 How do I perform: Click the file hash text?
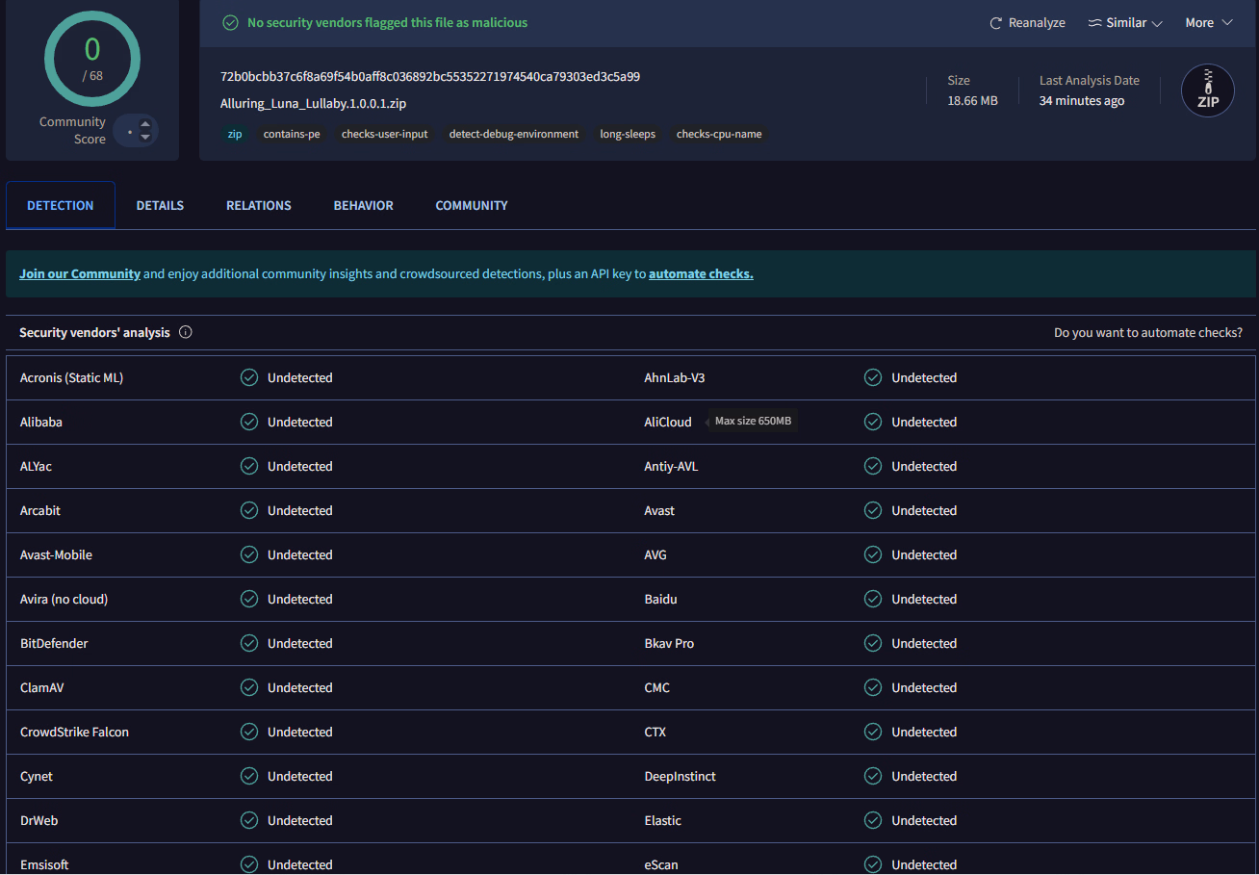click(430, 76)
